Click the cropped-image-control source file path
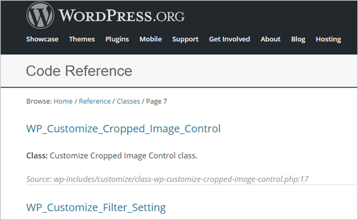The height and width of the screenshot is (220, 358). click(x=167, y=179)
